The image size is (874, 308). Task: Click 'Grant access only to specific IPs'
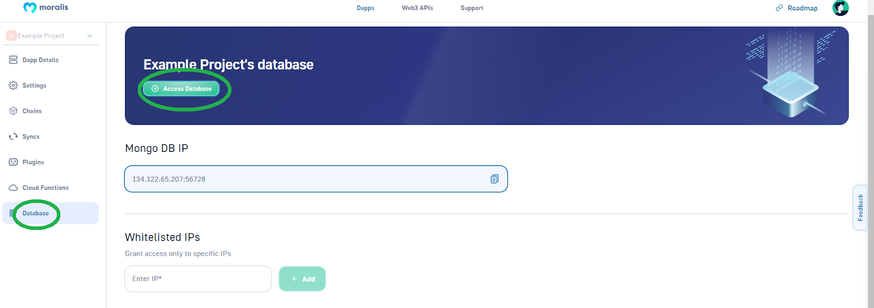click(x=178, y=253)
